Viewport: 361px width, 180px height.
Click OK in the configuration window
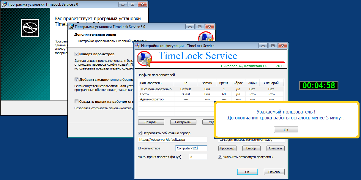[x=247, y=172]
